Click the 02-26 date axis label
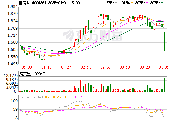Viewport: 172px width, 120px height. click(x=105, y=67)
